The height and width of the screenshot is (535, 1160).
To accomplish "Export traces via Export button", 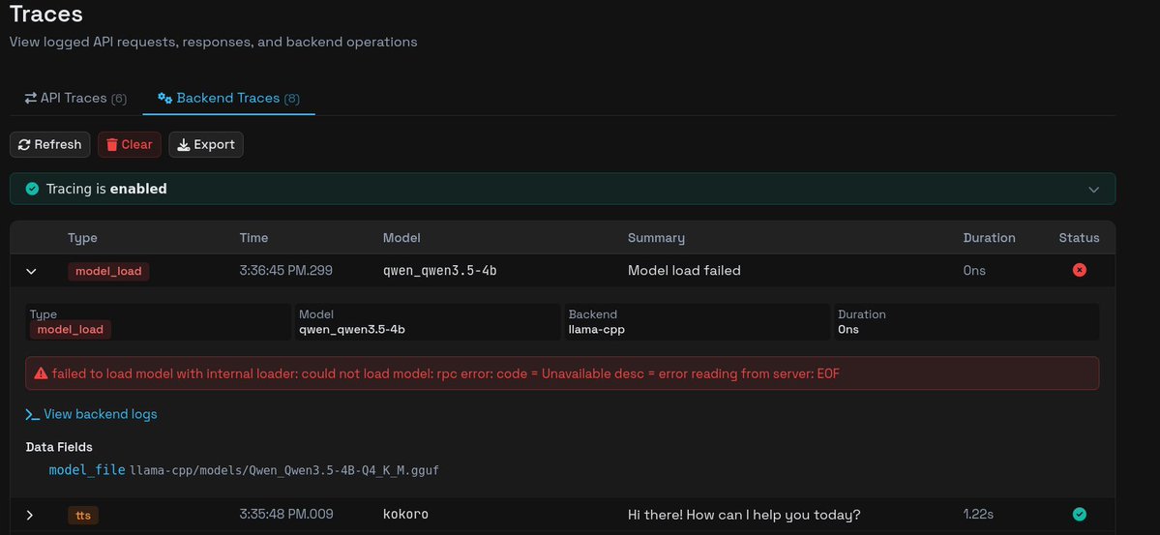I will (206, 144).
